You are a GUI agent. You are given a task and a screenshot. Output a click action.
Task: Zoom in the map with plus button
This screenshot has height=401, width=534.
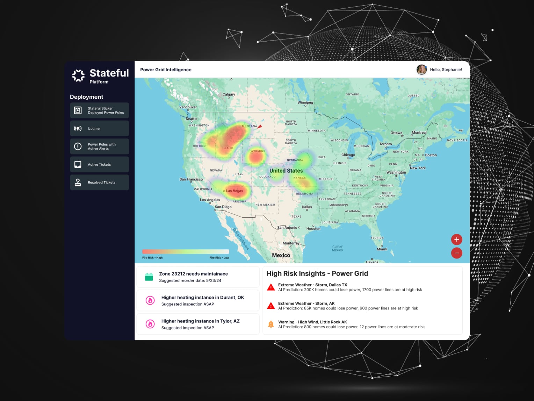[x=456, y=240]
